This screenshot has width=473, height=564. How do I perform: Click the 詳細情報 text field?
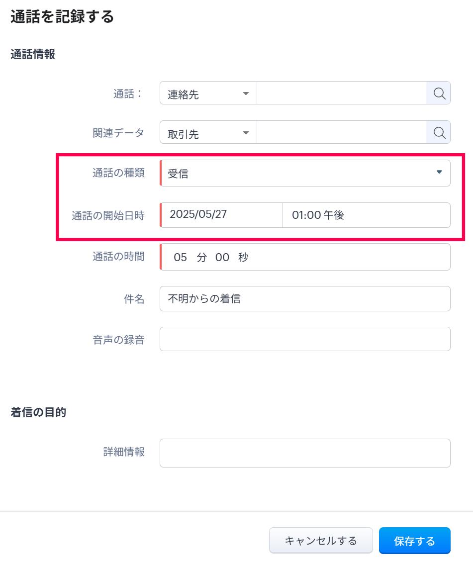[x=305, y=453]
